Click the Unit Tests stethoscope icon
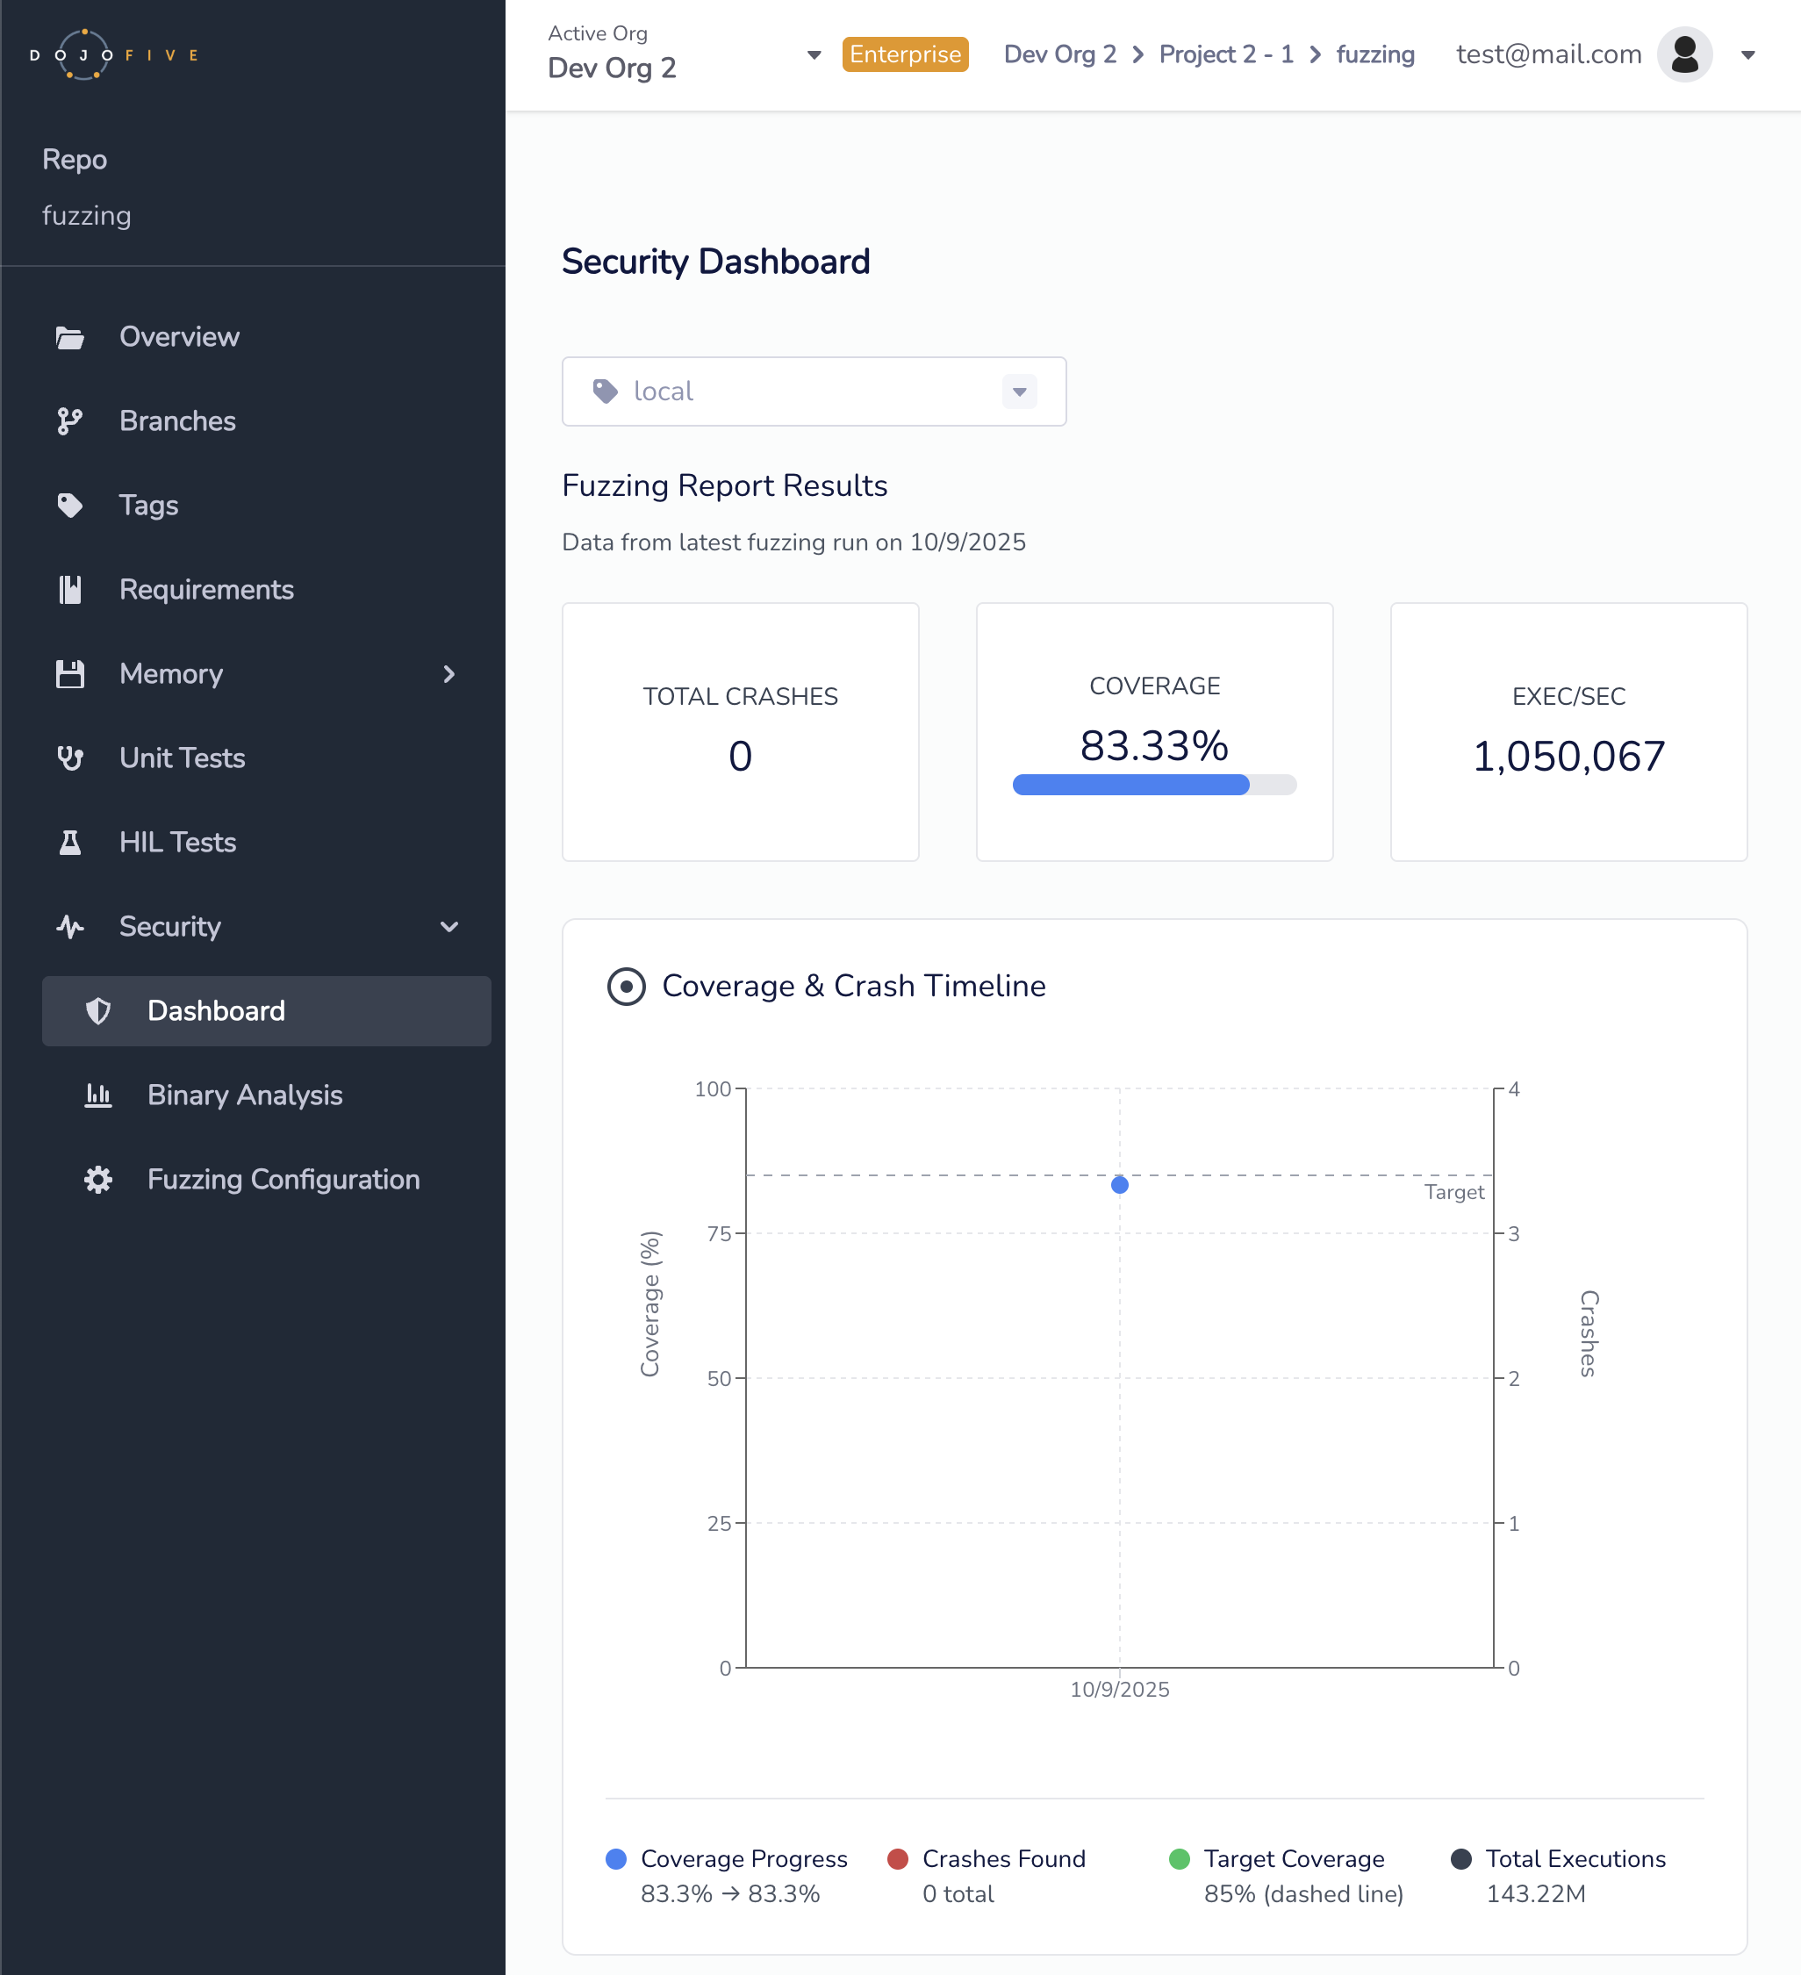This screenshot has height=1975, width=1801. (69, 758)
